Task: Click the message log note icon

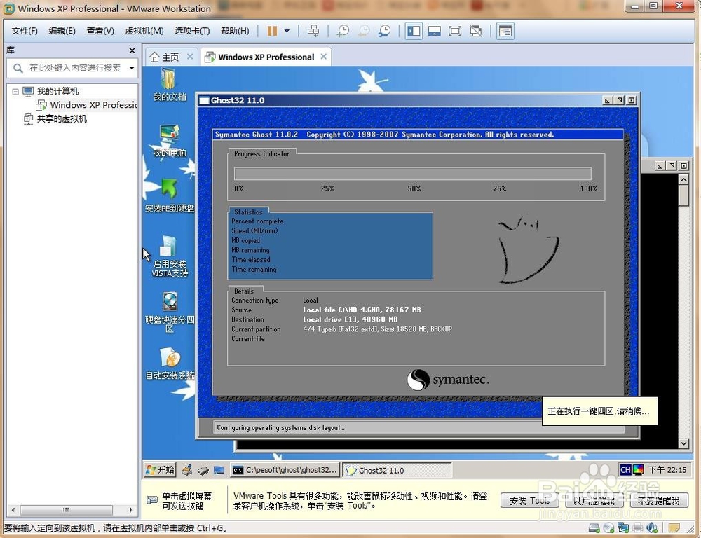Action: [674, 528]
